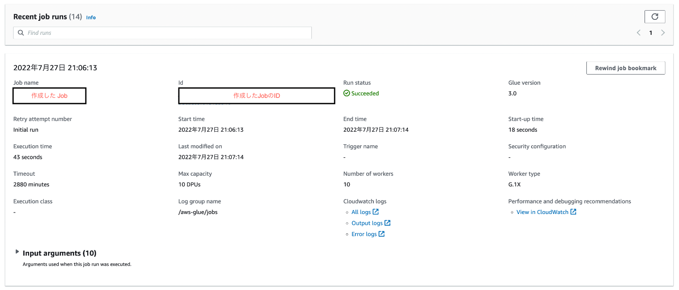Open the All logs link
Image resolution: width=679 pixels, height=290 pixels.
tap(361, 212)
